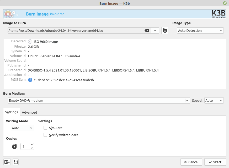229x168 pixels.
Task: Open the Image Type dropdown
Action: [200, 30]
